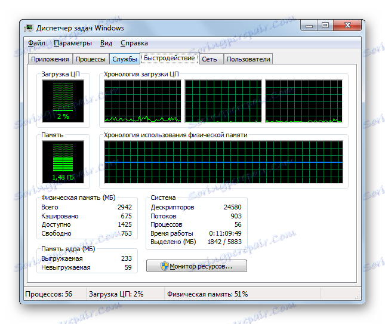Click the shield icon on Монитор ресурсов button
385x324 pixels.
(x=165, y=266)
